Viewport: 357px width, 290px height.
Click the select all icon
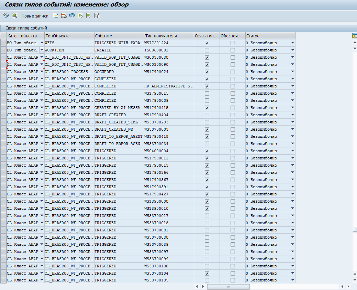80,16
